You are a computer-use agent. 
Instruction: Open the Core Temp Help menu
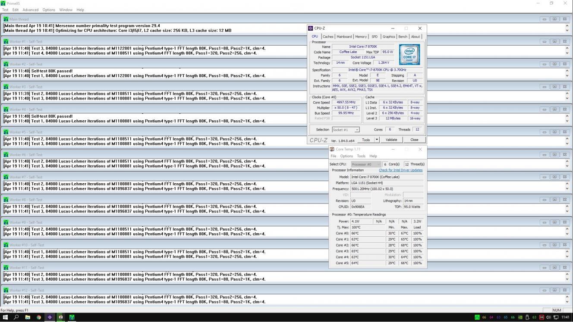point(373,156)
